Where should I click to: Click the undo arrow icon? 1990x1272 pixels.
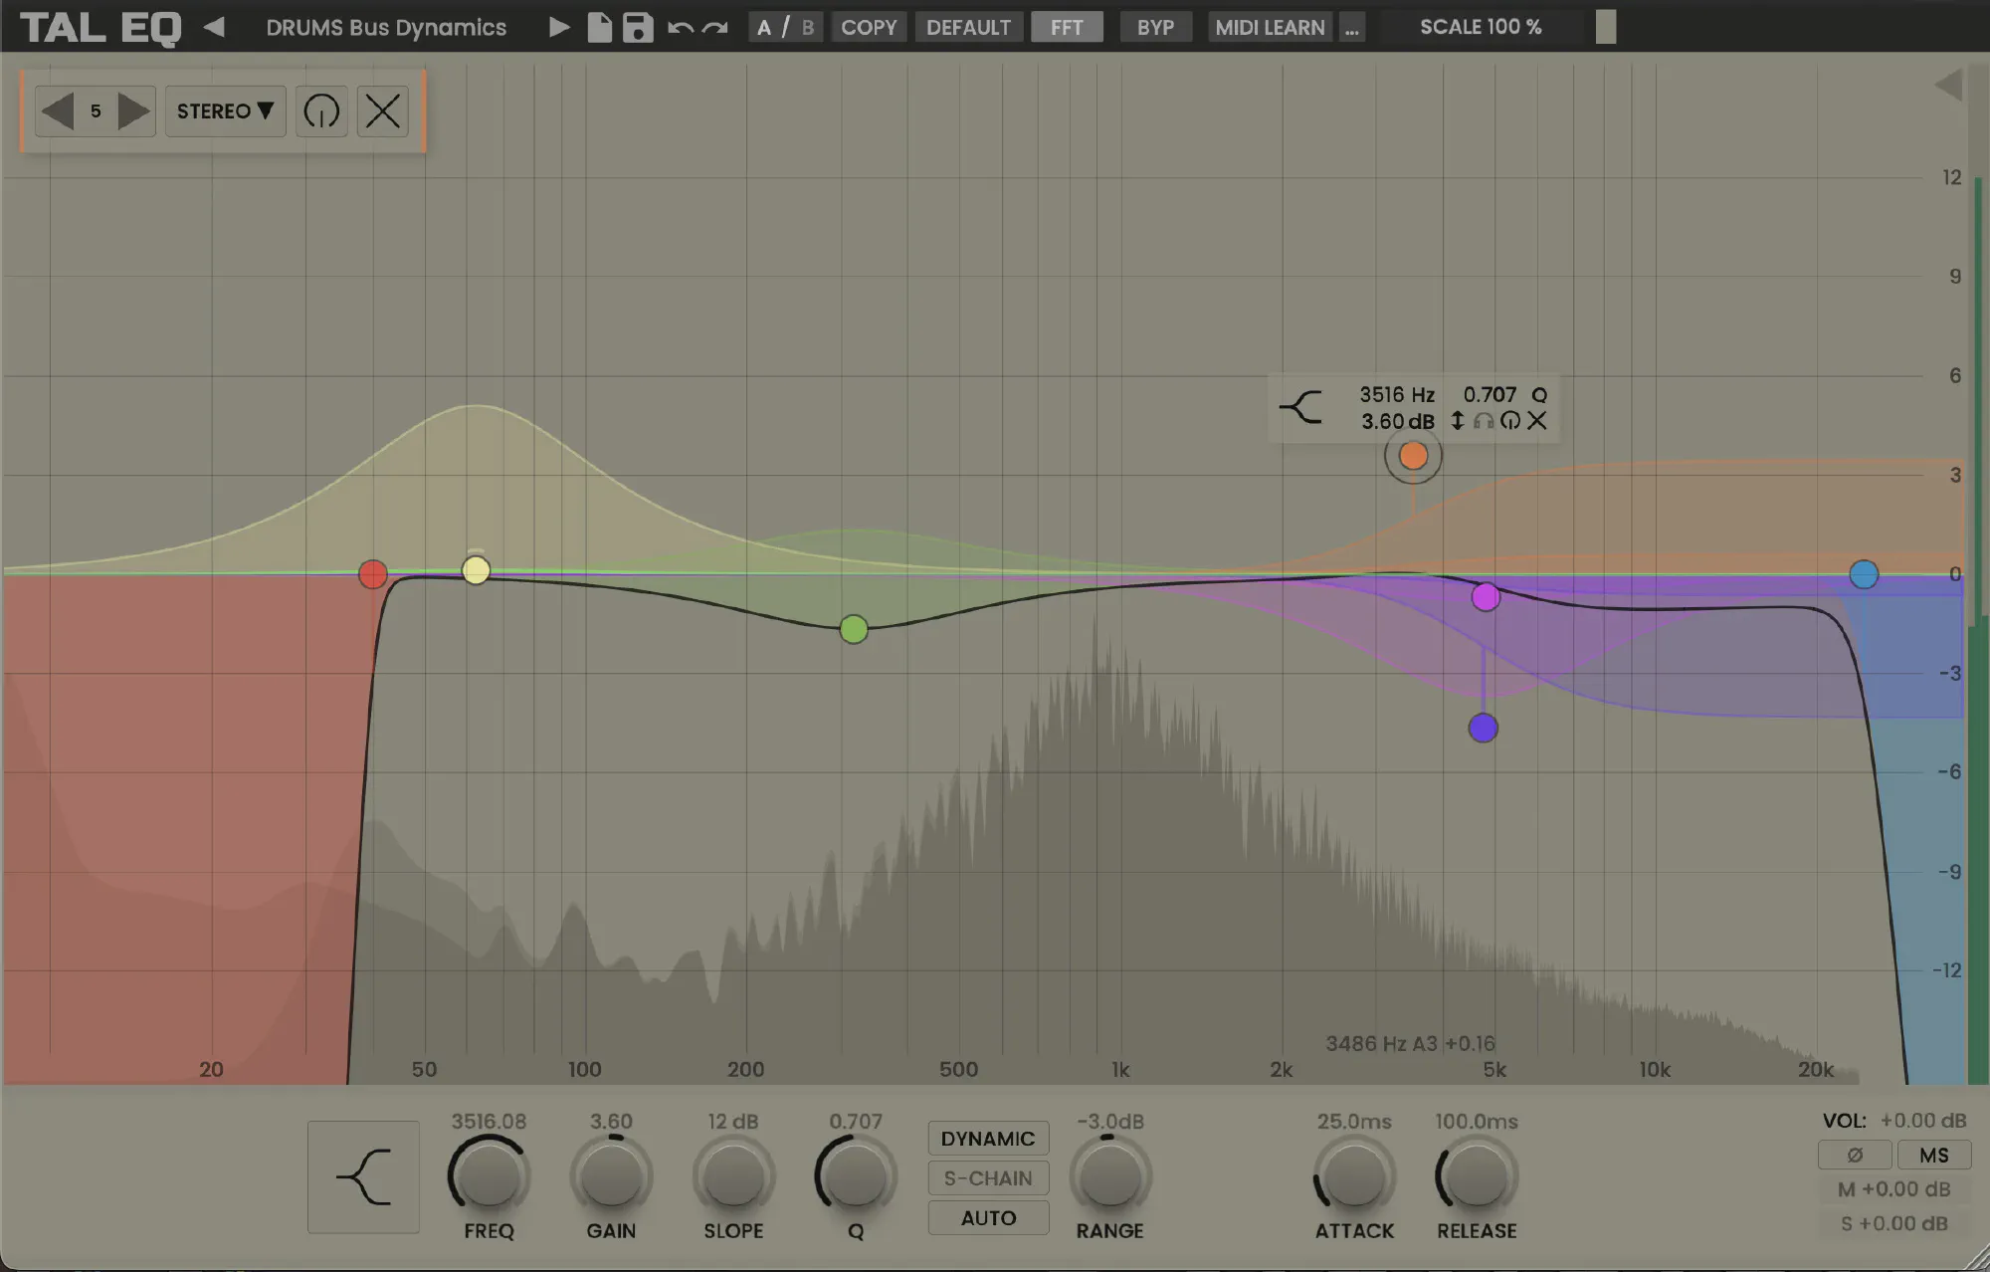681,27
